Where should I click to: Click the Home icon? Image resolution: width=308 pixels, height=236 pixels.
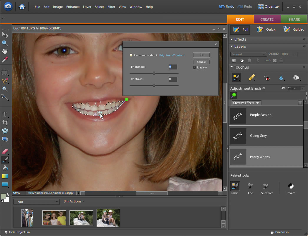(x=22, y=7)
